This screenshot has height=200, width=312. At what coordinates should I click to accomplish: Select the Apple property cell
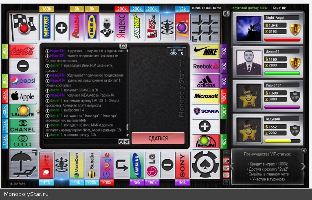pos(23,96)
